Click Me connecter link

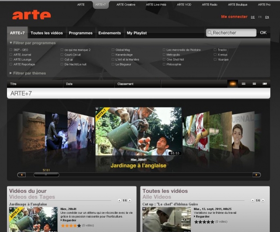234,17
